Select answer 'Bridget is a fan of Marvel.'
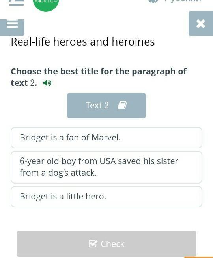Viewport: 213px width, 258px height. 106,138
